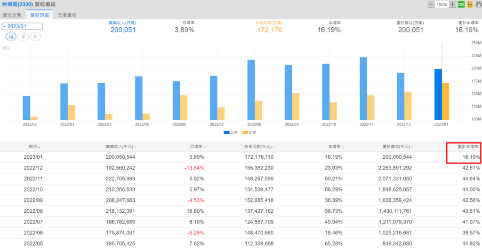Sort table by 累計營收(千元) column

[x=398, y=147]
